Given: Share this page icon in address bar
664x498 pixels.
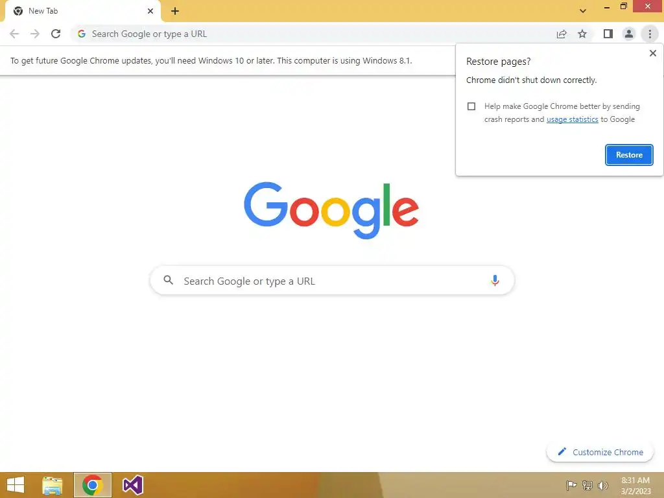Looking at the screenshot, I should tap(562, 34).
